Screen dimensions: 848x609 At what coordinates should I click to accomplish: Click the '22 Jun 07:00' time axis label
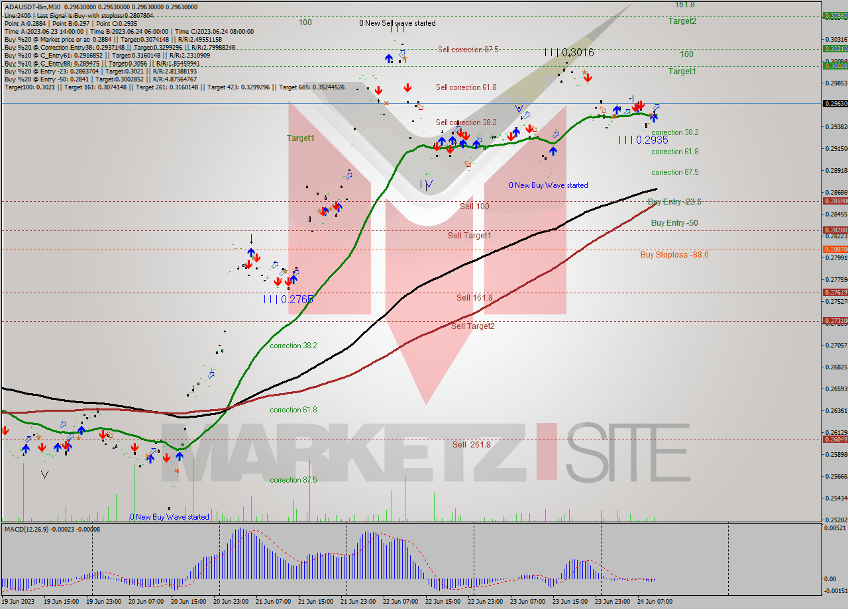(401, 602)
